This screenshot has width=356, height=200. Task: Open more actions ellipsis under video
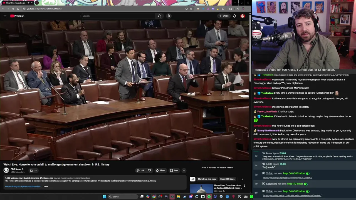tap(184, 171)
